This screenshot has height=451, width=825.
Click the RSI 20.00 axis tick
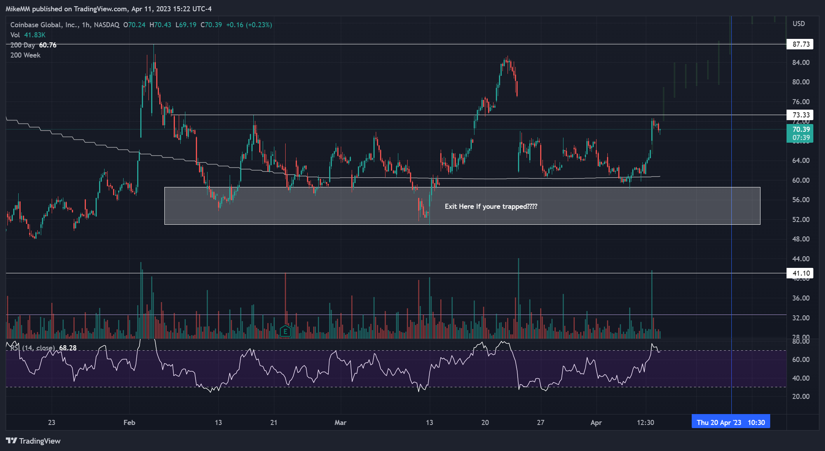[801, 397]
